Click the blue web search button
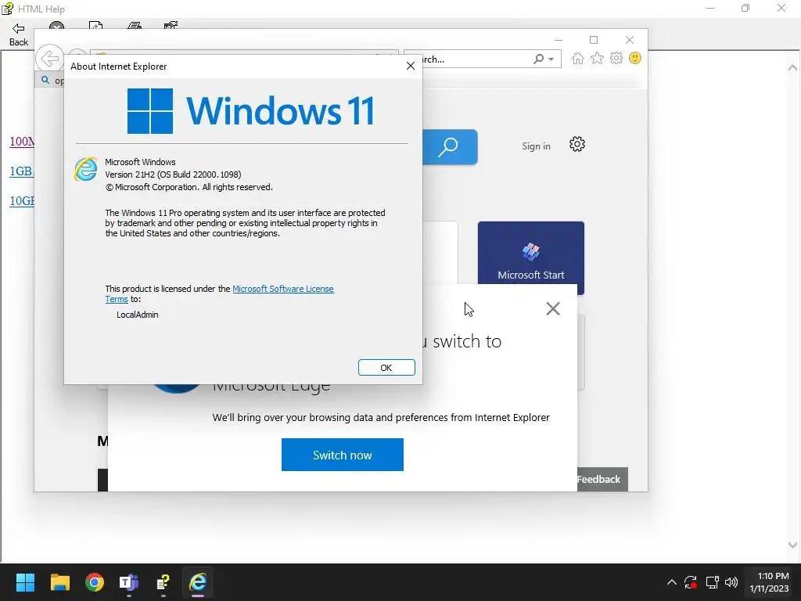 pyautogui.click(x=450, y=147)
